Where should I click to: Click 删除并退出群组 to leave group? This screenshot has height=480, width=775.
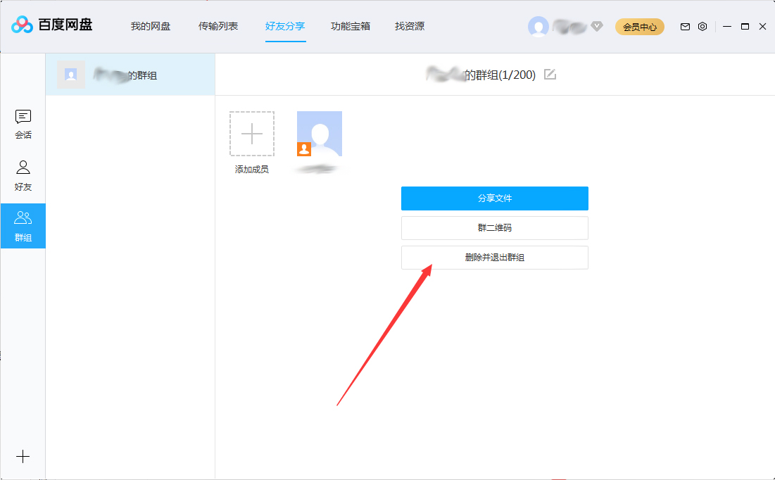[x=494, y=257]
